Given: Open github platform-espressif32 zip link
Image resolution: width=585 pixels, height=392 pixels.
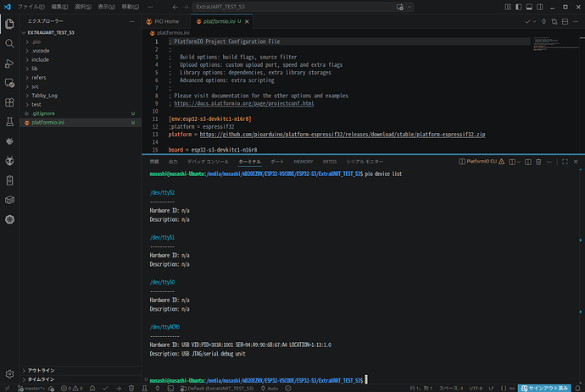Looking at the screenshot, I should pos(343,135).
